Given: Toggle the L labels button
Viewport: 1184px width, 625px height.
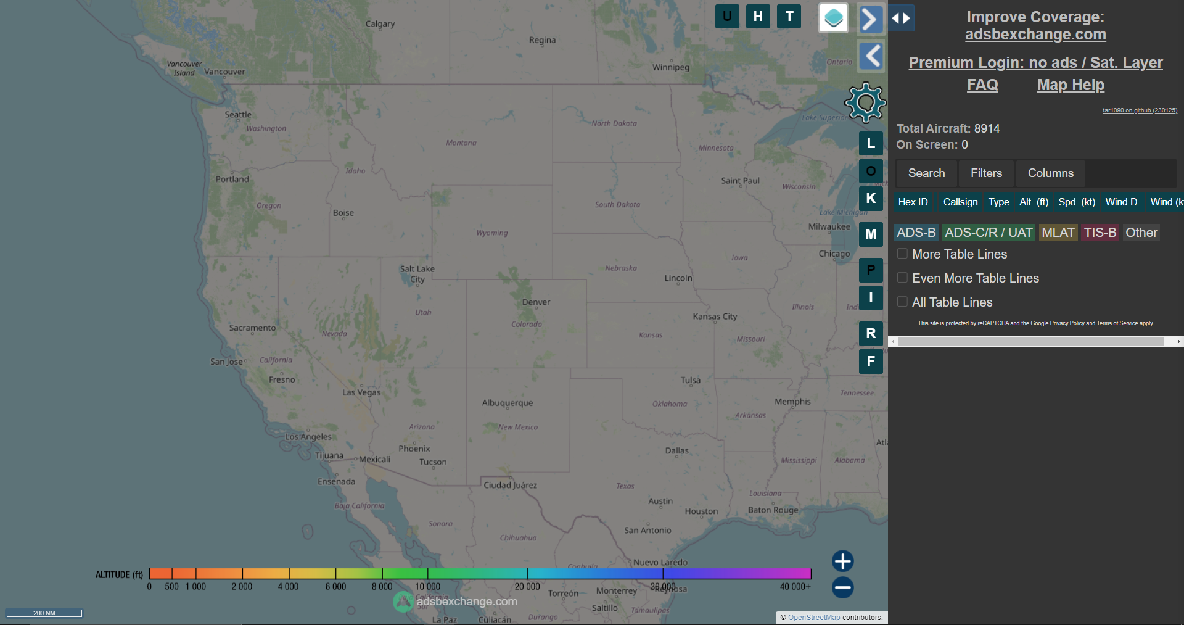Looking at the screenshot, I should point(871,143).
